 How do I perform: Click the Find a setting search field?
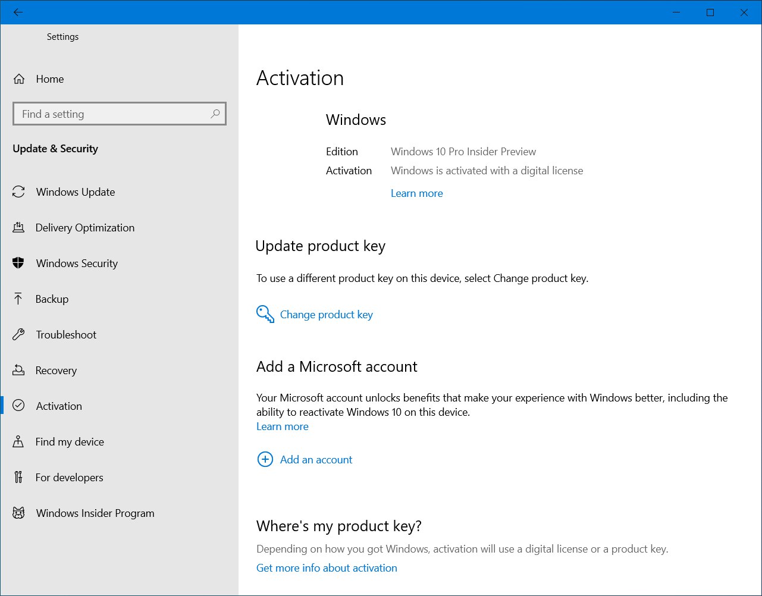click(x=119, y=114)
